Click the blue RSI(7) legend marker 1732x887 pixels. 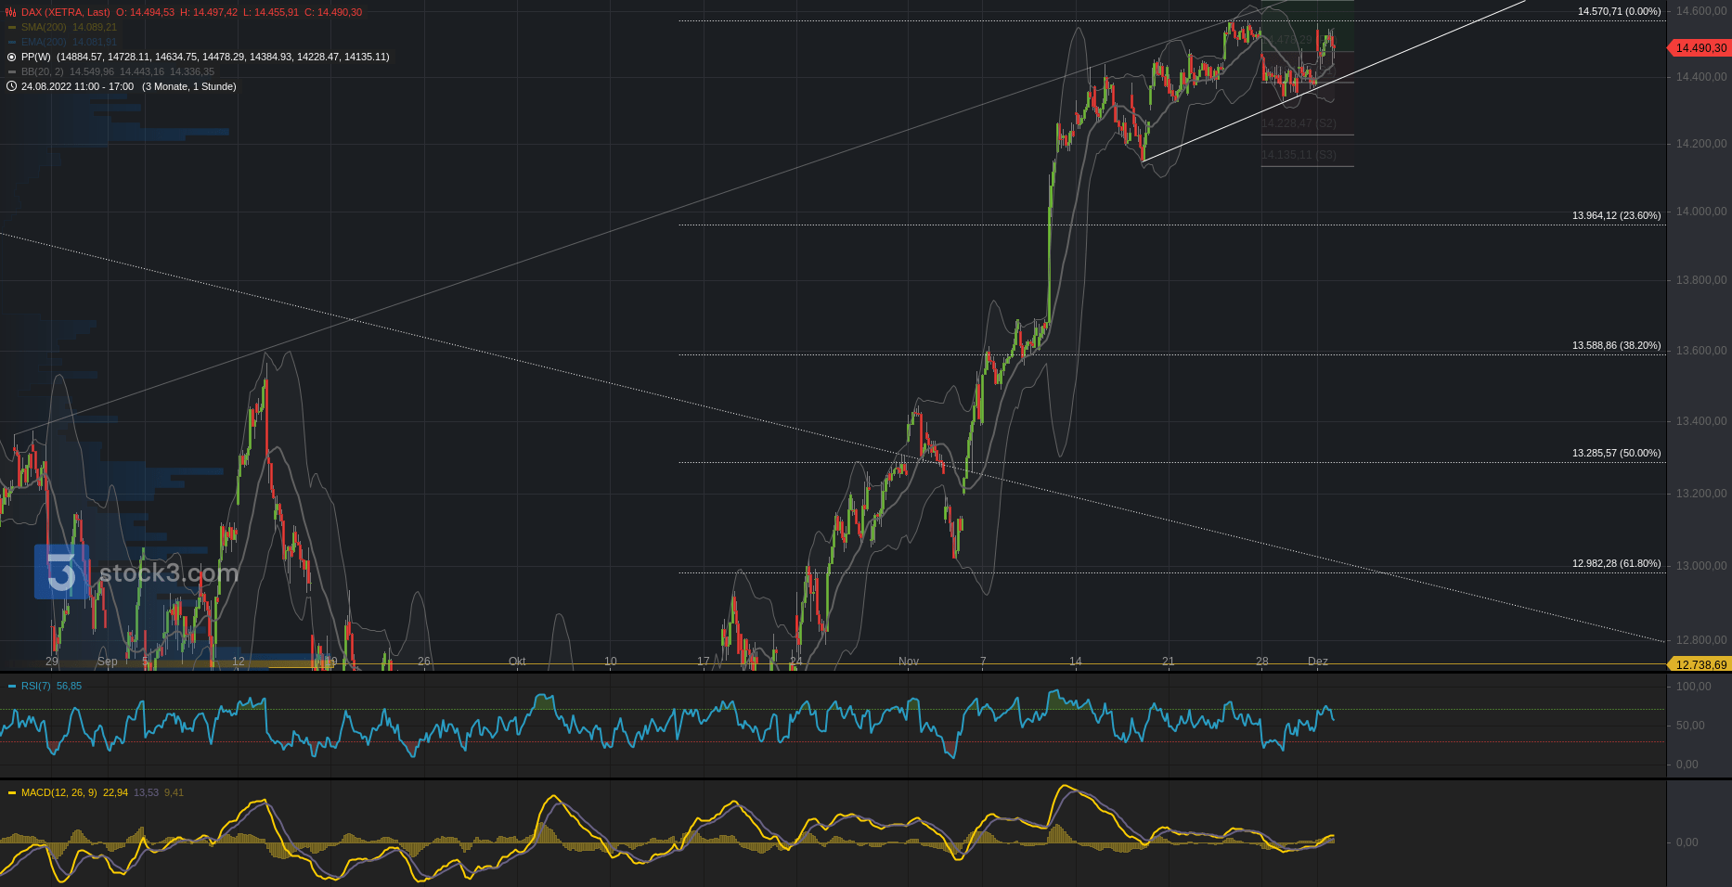[x=12, y=687]
